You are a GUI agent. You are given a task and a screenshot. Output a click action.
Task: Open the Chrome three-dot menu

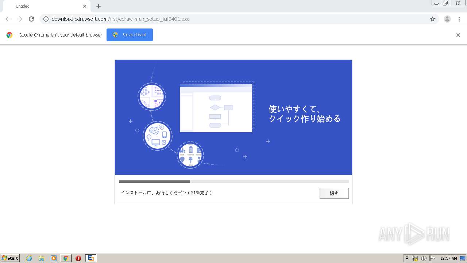click(459, 19)
